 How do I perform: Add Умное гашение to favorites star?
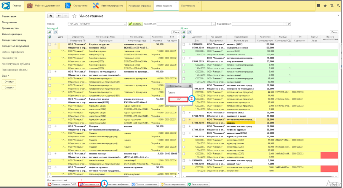(x=74, y=16)
